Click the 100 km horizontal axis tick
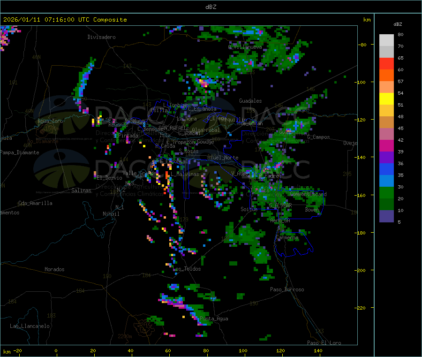Image resolution: width=422 pixels, height=357 pixels. click(243, 350)
